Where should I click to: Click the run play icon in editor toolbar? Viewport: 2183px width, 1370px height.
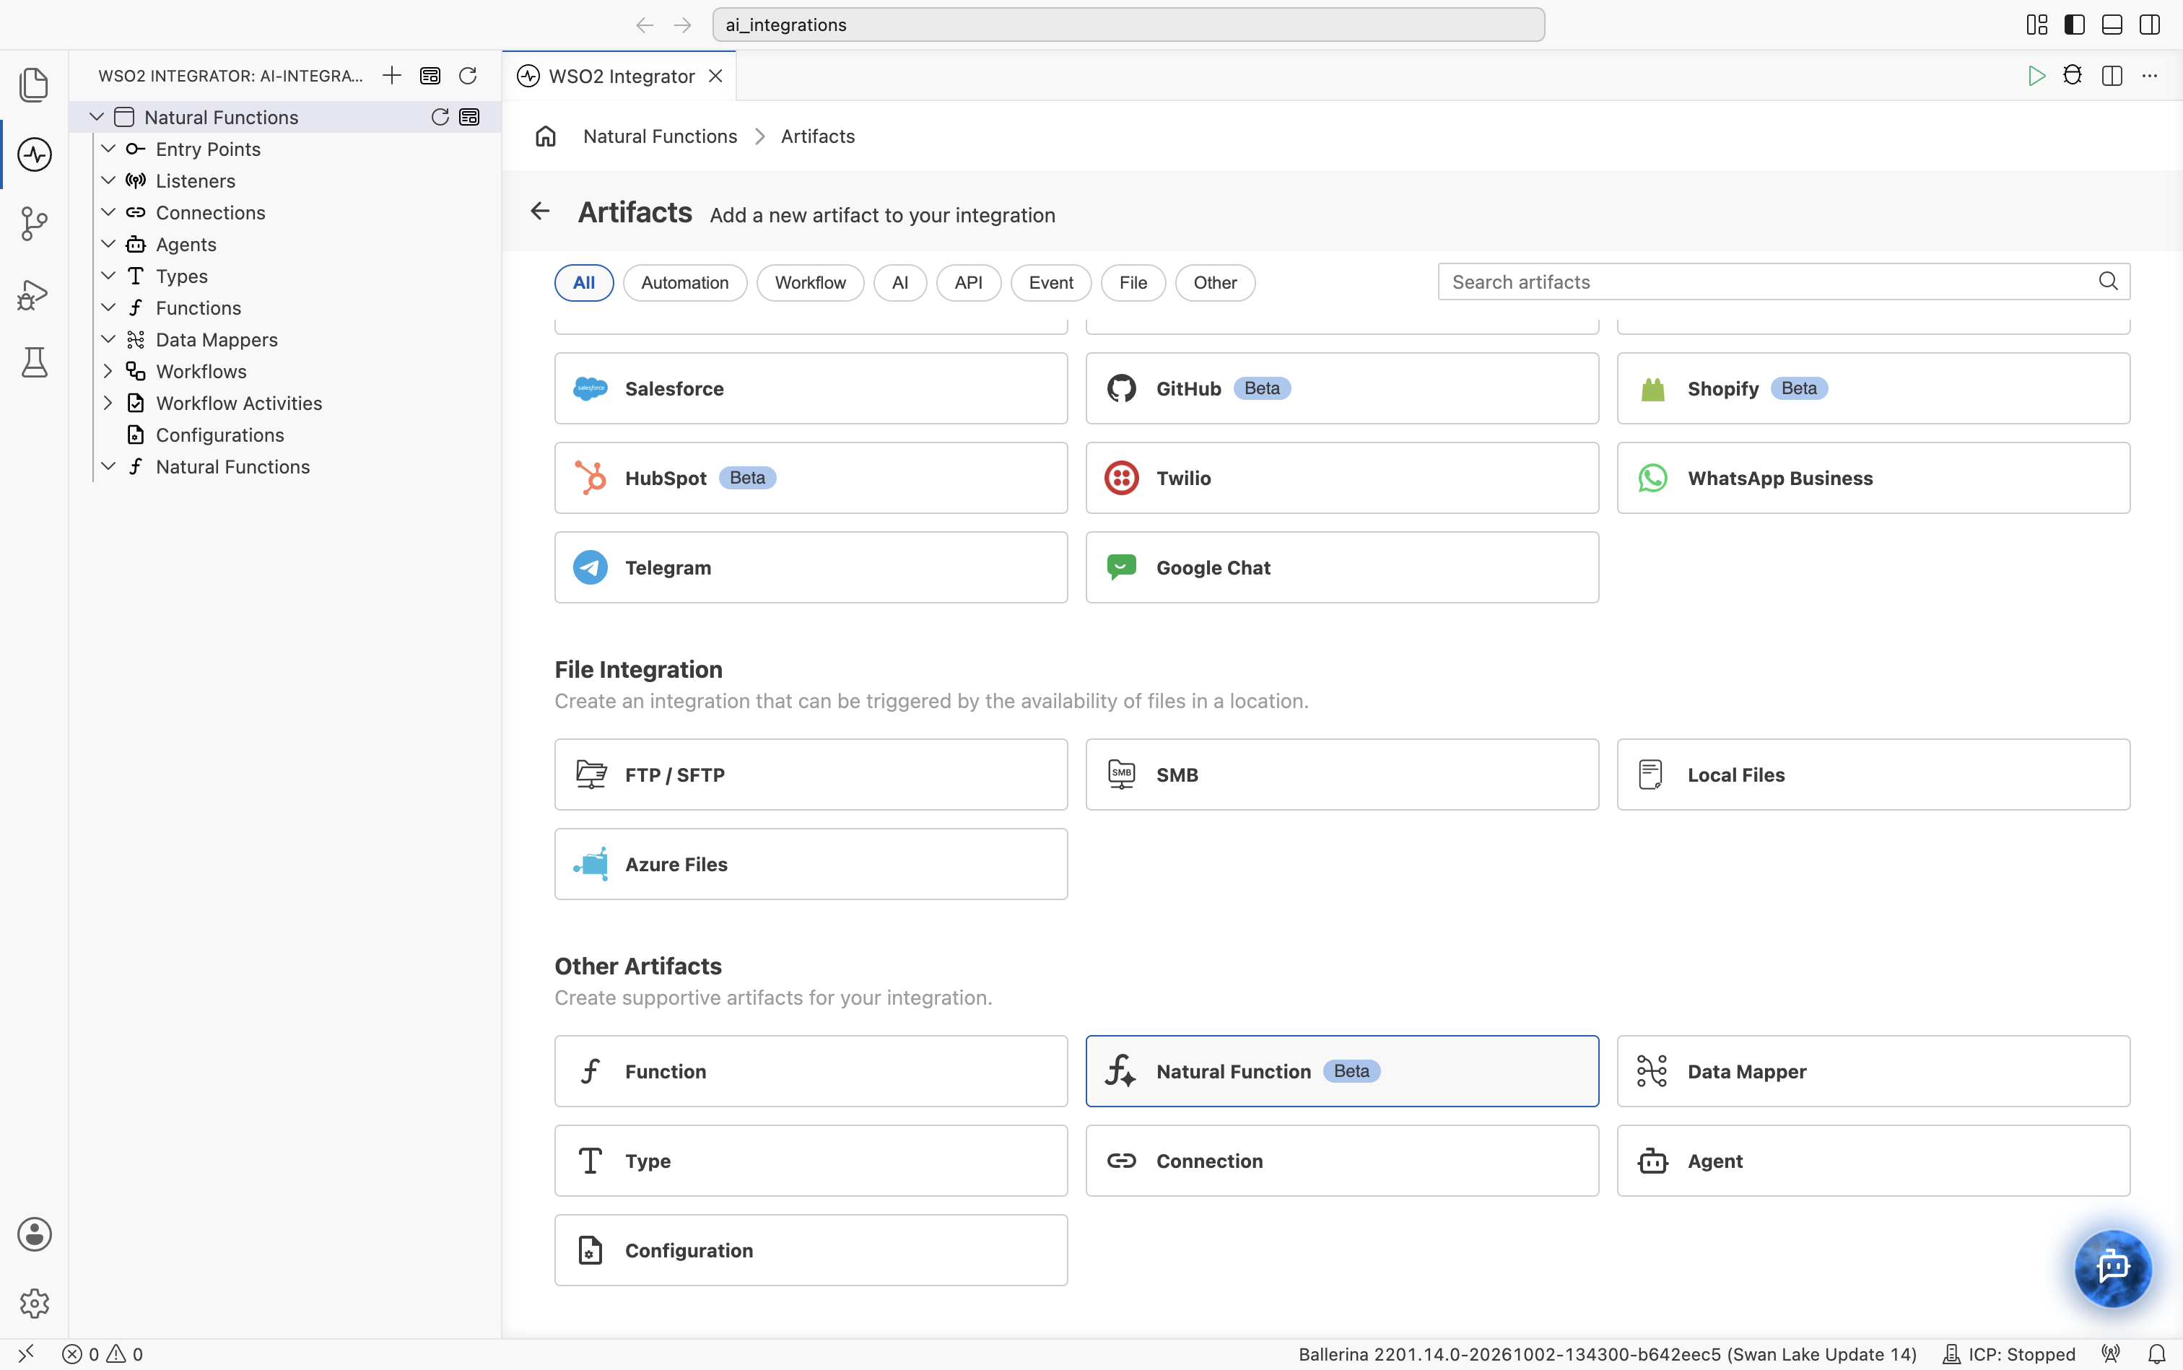tap(2035, 75)
